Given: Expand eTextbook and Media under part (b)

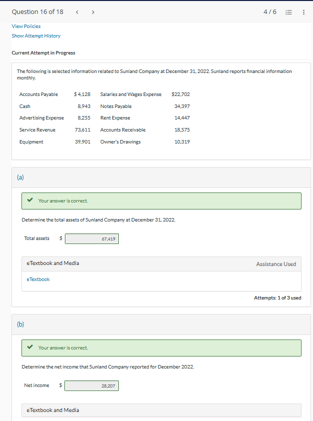Looking at the screenshot, I should tap(52, 410).
